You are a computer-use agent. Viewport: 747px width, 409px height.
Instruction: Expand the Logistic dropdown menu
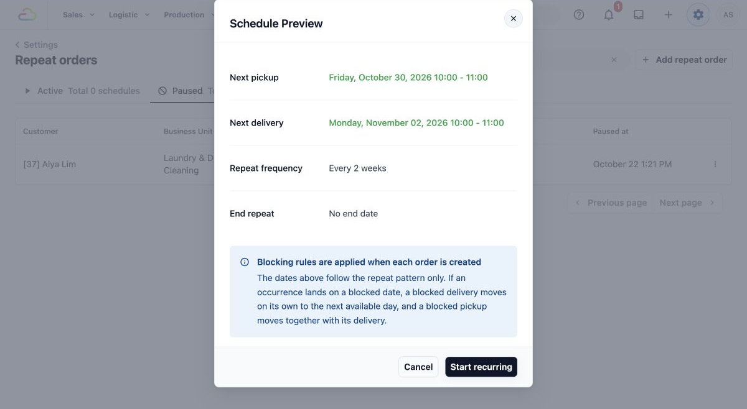coord(129,14)
